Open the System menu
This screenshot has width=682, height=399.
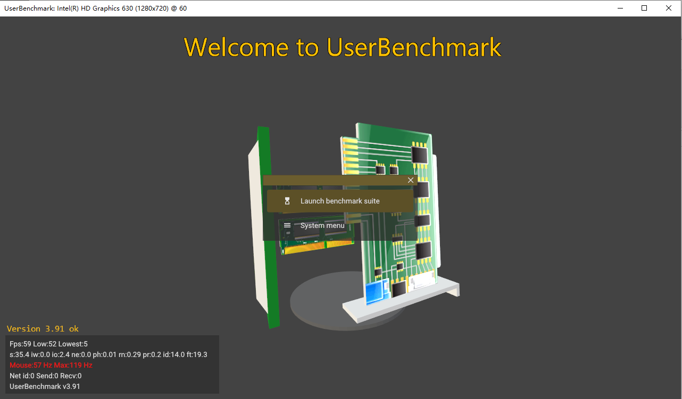322,225
